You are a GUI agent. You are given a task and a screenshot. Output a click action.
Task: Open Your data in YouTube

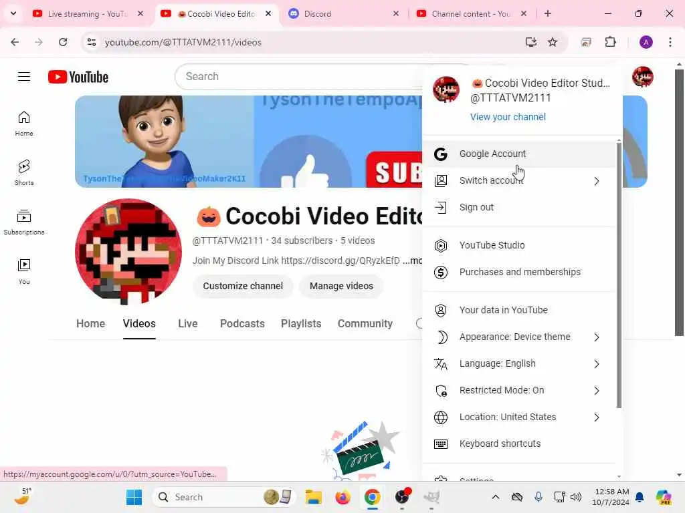[519, 310]
